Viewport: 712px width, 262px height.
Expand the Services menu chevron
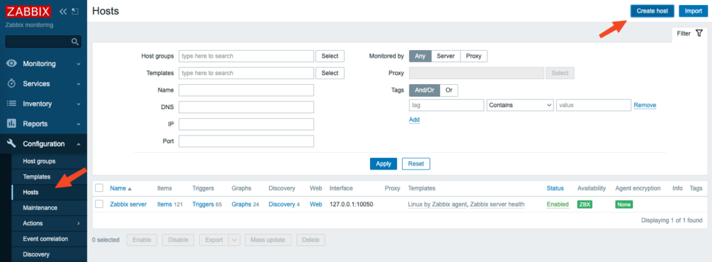coord(78,84)
